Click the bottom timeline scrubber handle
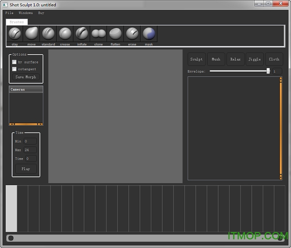The width and height of the screenshot is (291, 248). tap(11, 238)
